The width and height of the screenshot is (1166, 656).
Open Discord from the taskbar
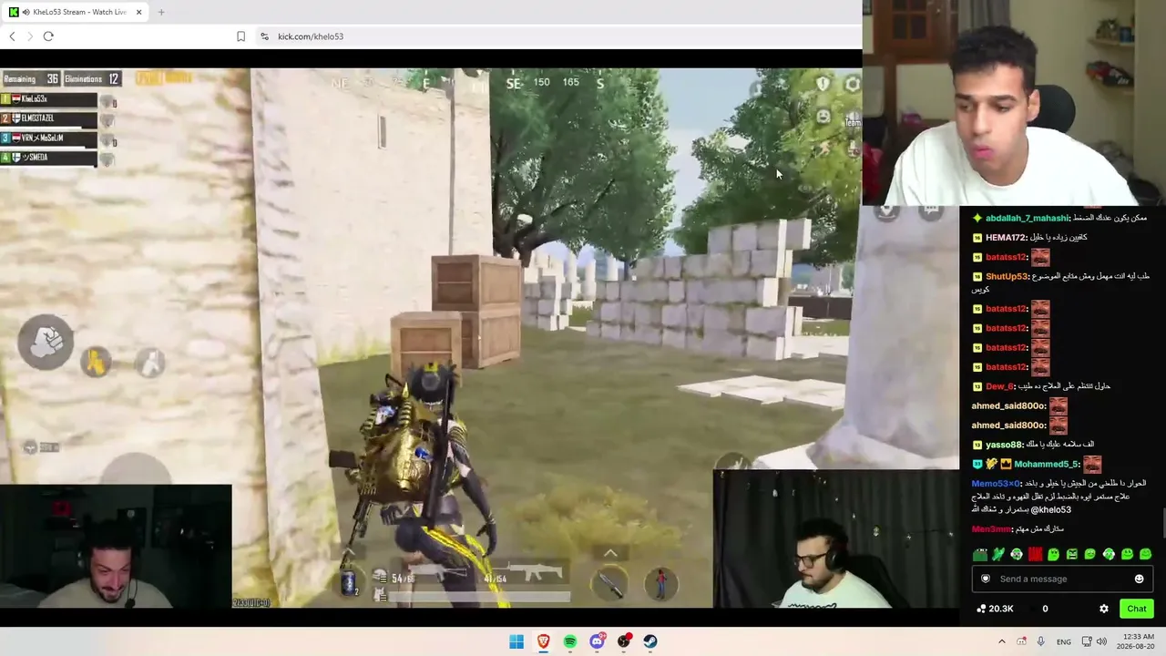597,641
